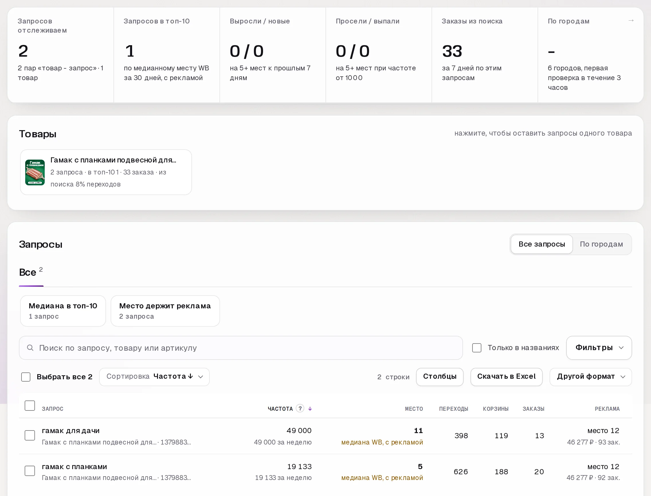Click the 49 000 frequency value
This screenshot has width=651, height=496.
pyautogui.click(x=299, y=431)
